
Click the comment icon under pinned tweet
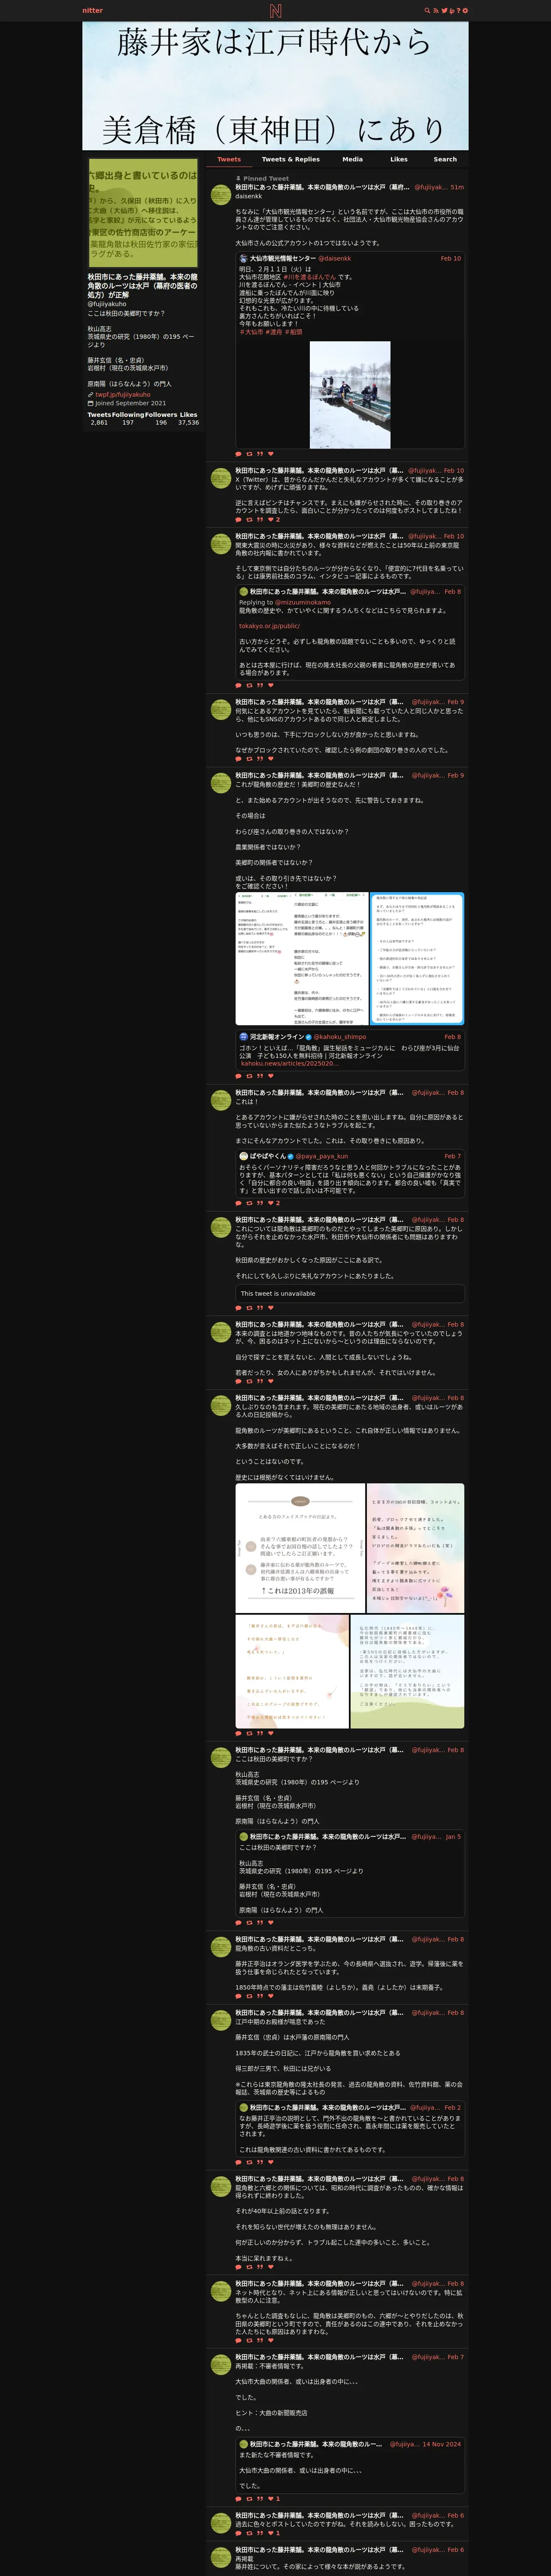pos(238,454)
